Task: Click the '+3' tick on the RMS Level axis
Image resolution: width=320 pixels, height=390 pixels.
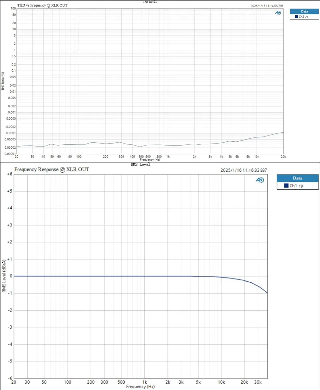Action: [9, 225]
